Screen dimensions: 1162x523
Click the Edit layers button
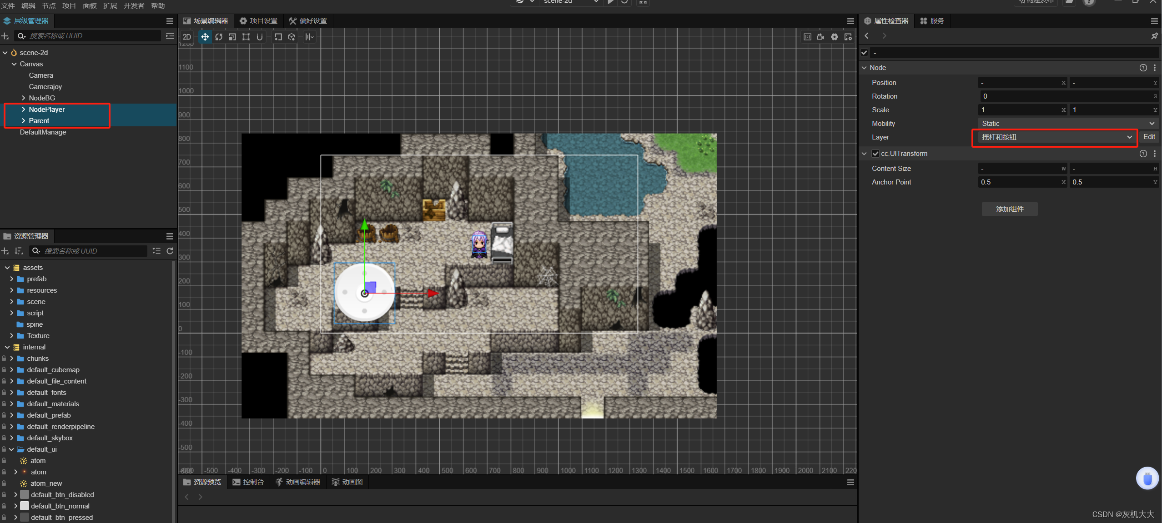click(x=1149, y=137)
